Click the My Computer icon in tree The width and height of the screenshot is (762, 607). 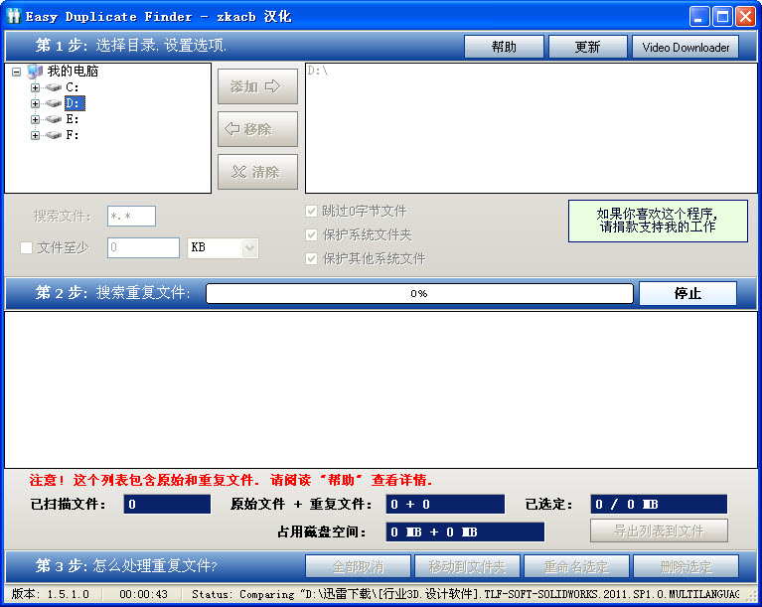[35, 72]
